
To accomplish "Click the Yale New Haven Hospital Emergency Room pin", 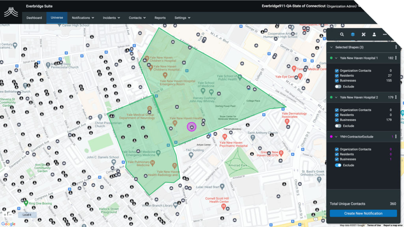I will tap(165, 76).
